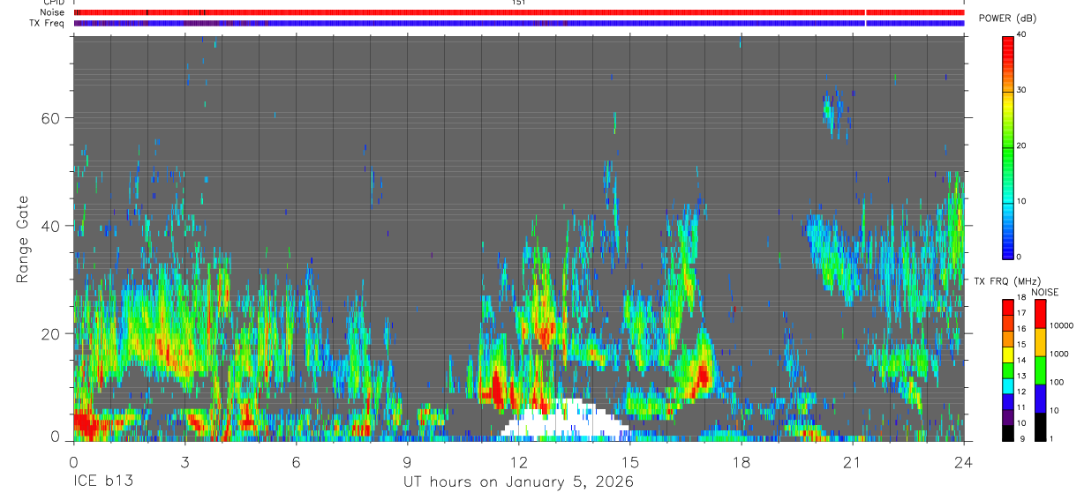Click the power colorbar 20 label
Viewport: 1084px width, 500px height.
pos(1022,146)
